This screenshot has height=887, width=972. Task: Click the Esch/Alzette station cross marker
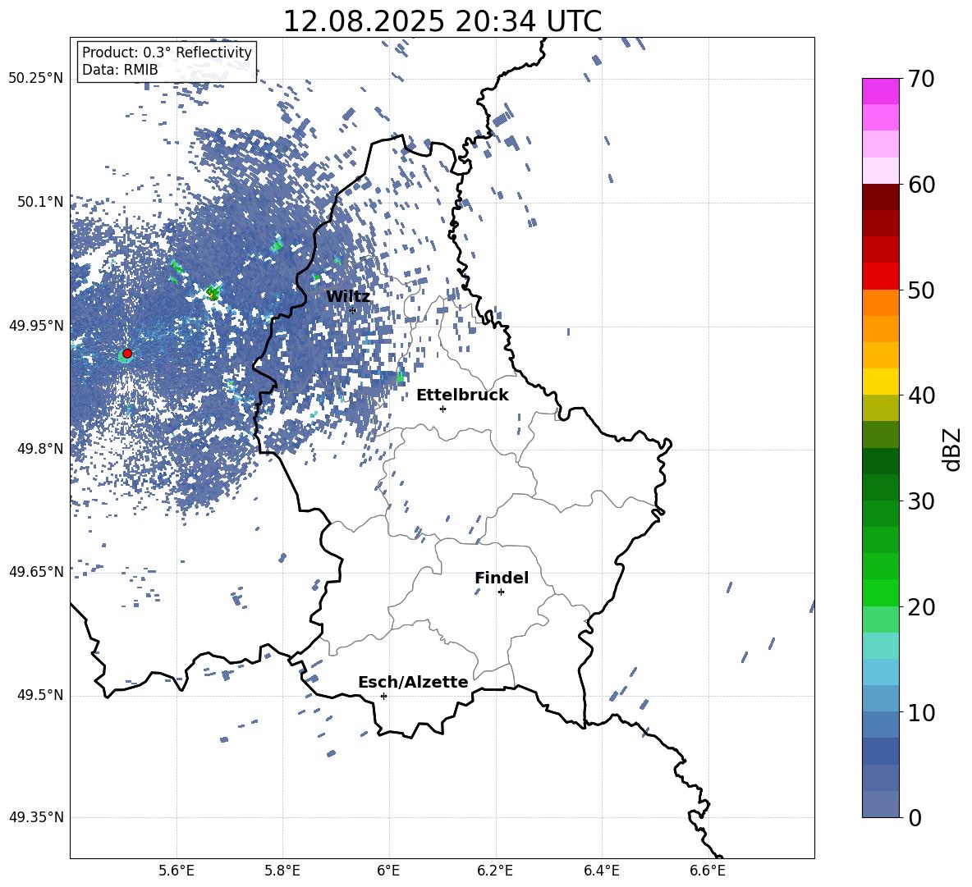click(383, 696)
